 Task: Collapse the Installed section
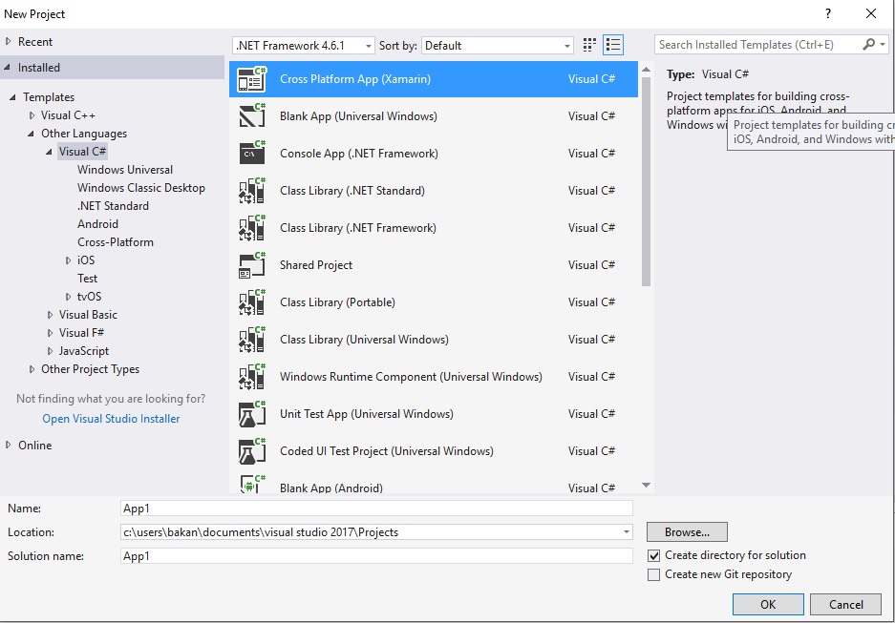(8, 67)
